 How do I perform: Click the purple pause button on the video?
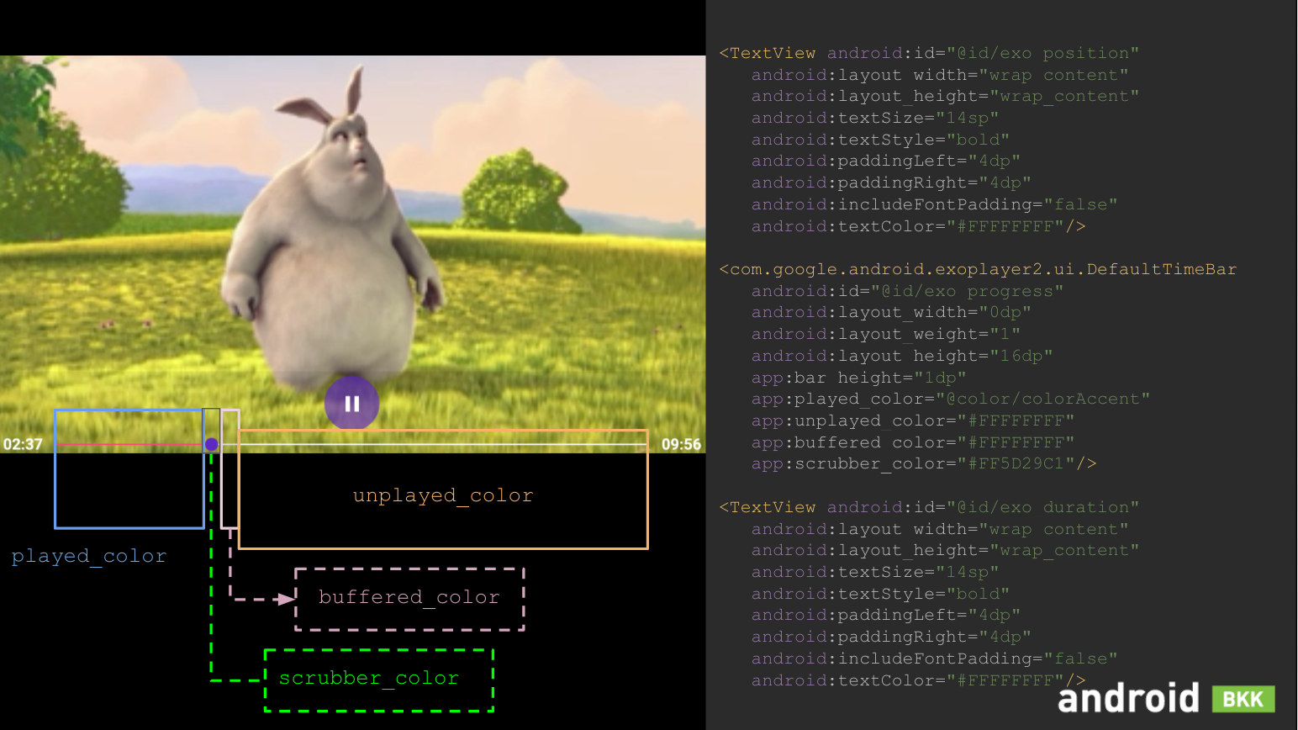[351, 404]
